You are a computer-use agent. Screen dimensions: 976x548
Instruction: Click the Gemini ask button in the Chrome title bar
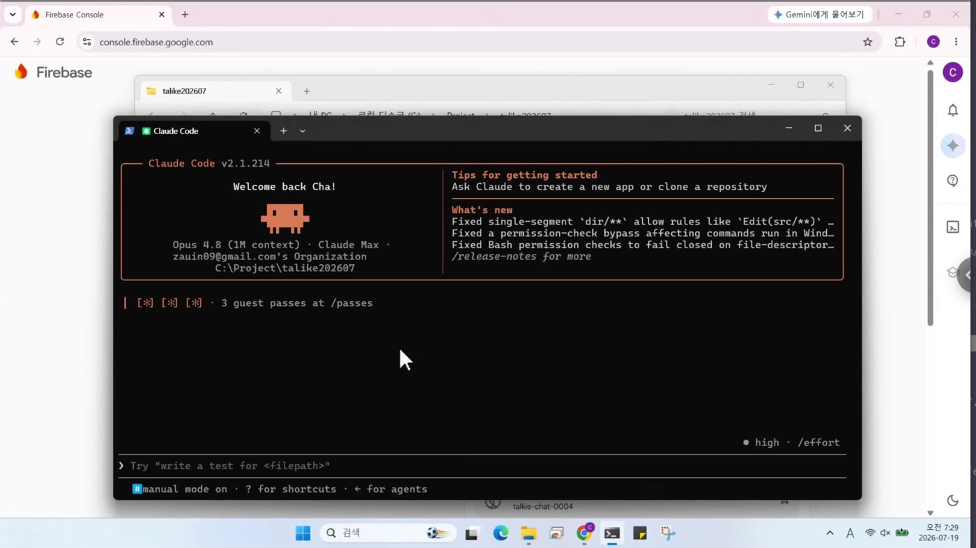(819, 15)
